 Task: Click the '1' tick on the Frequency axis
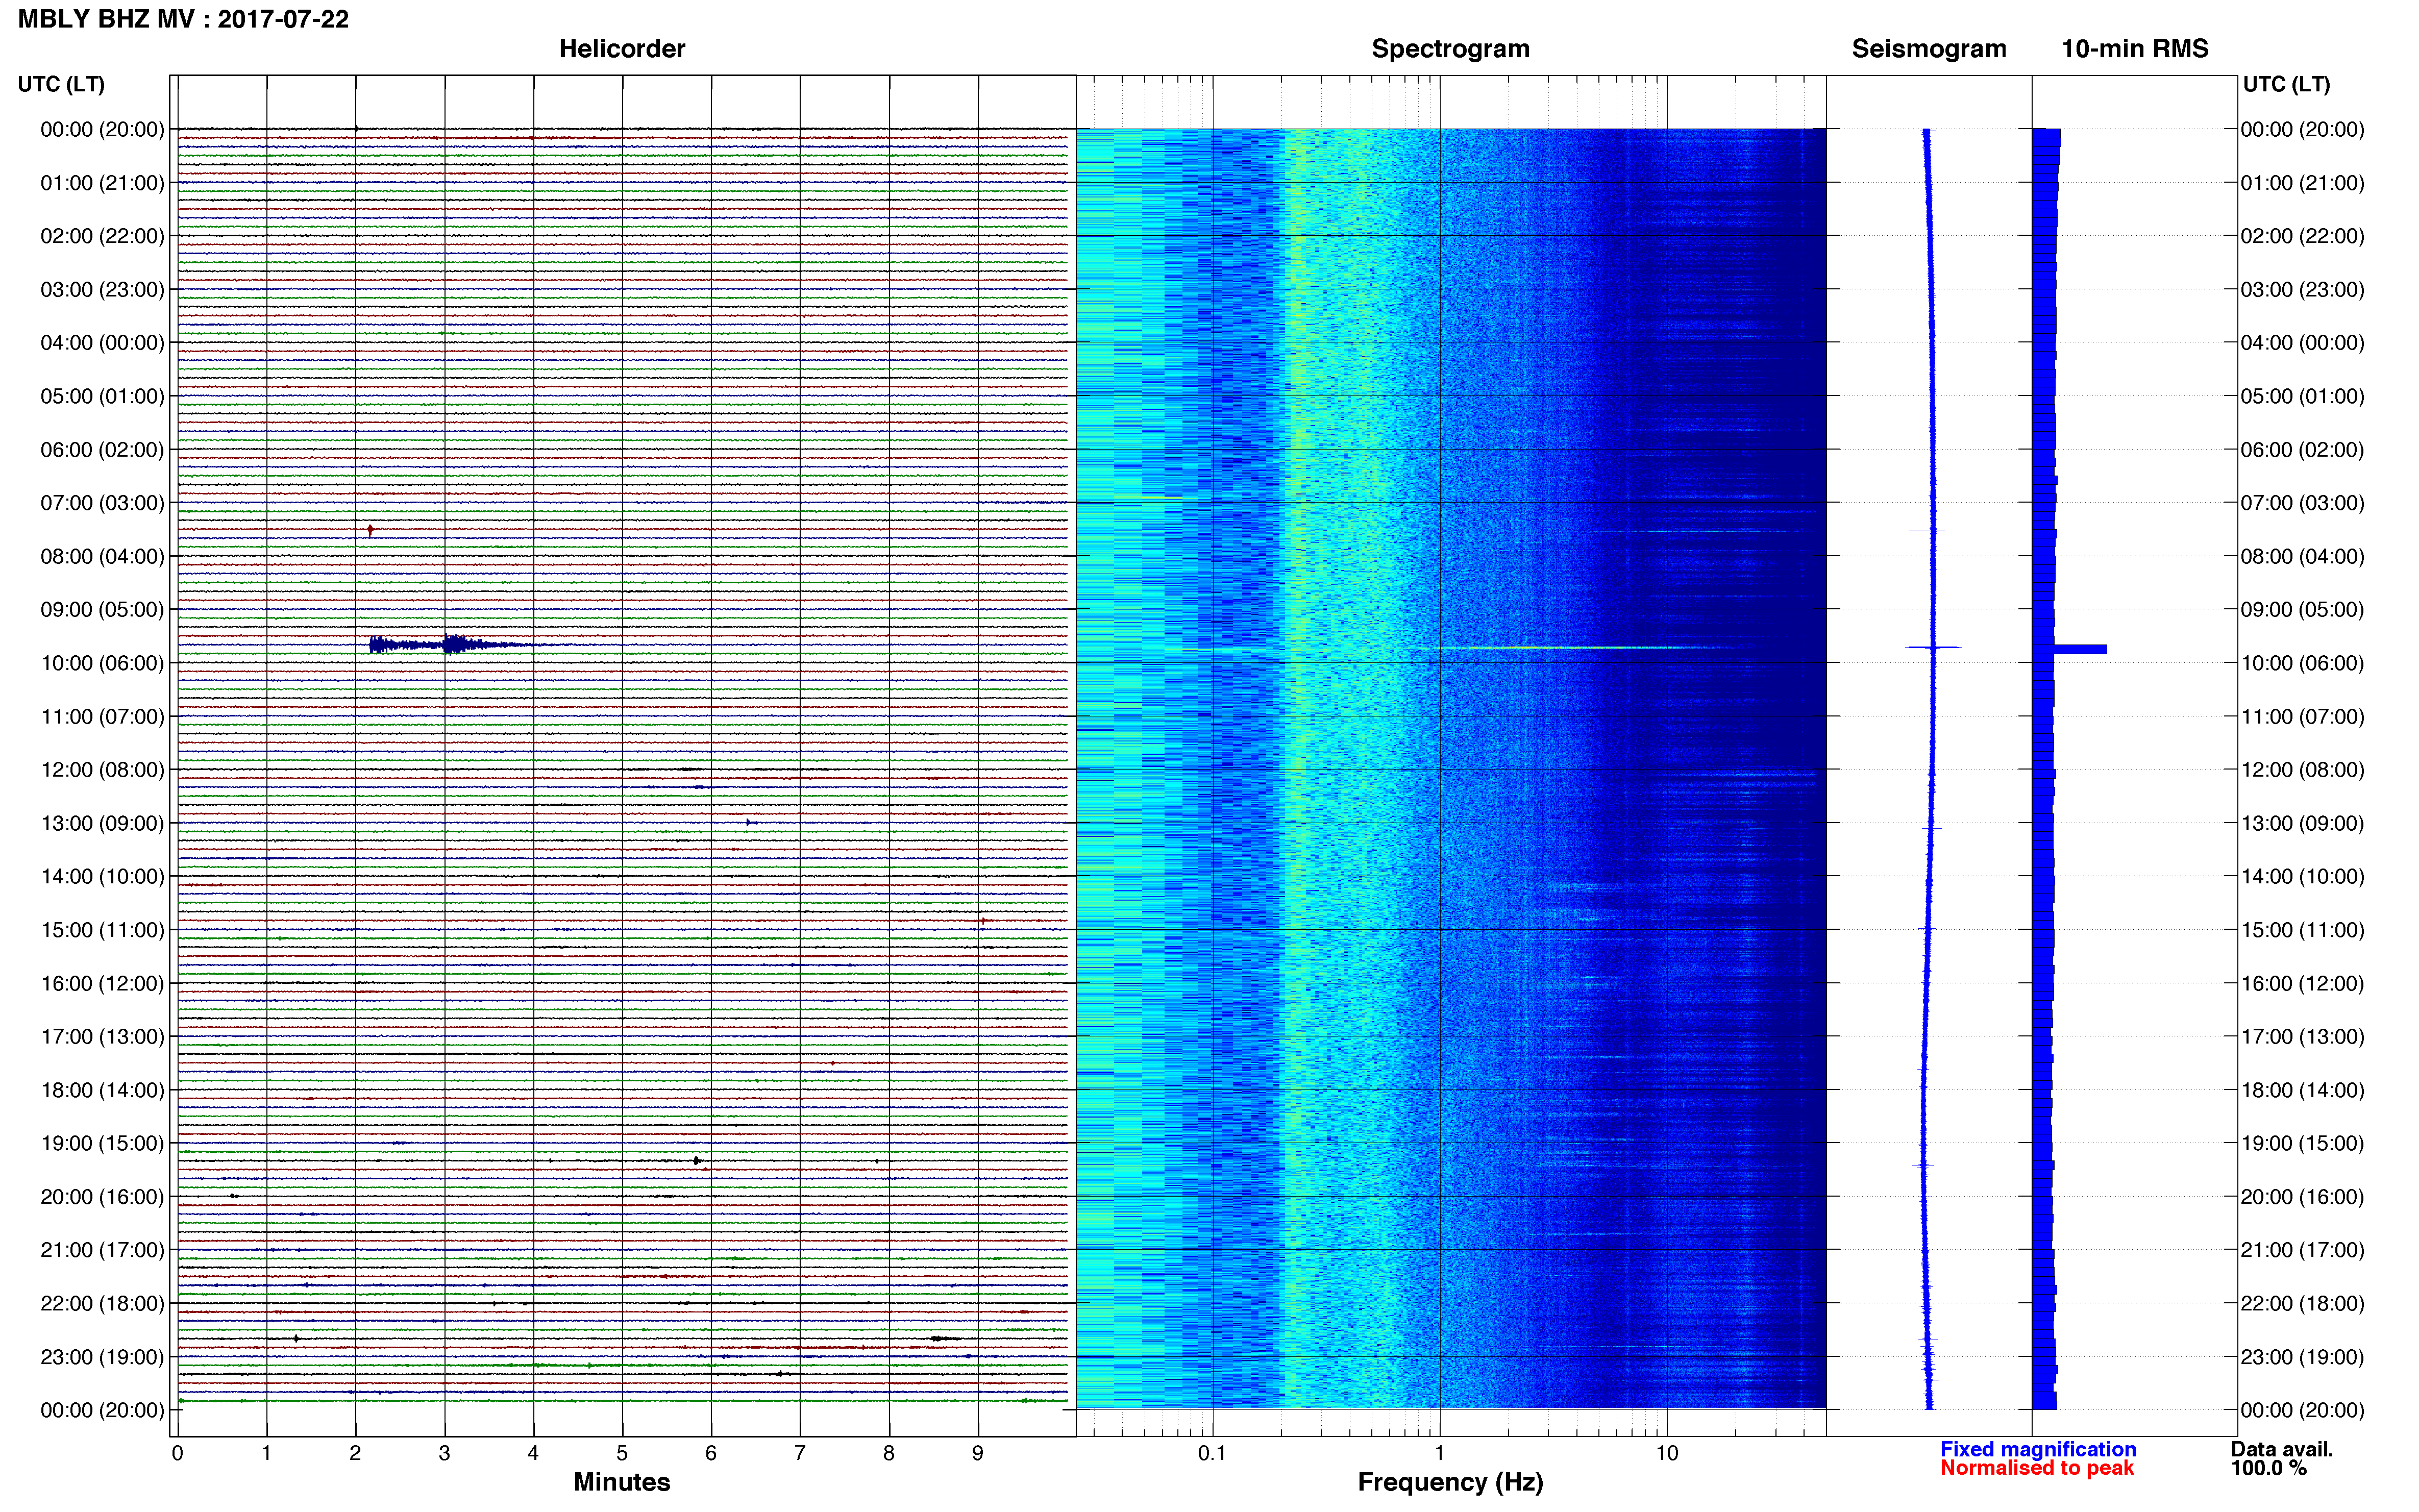(x=1439, y=1454)
